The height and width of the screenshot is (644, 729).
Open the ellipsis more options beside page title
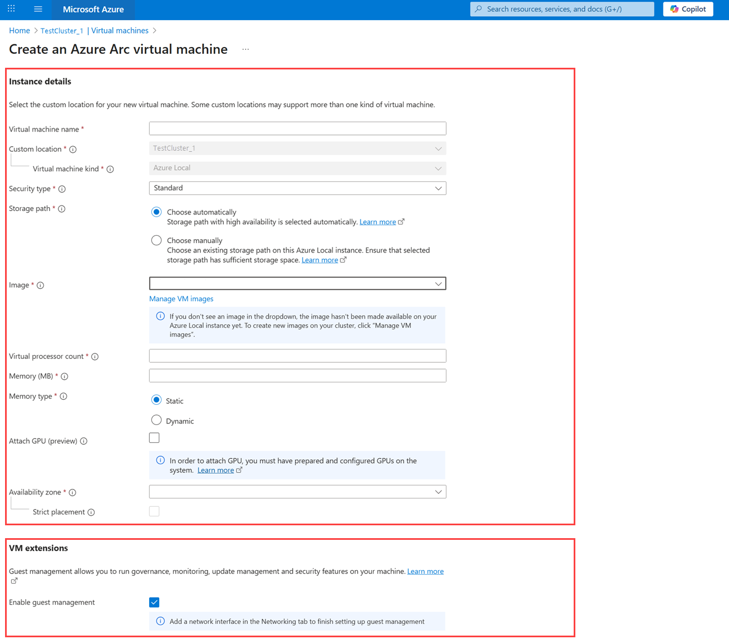tap(246, 49)
